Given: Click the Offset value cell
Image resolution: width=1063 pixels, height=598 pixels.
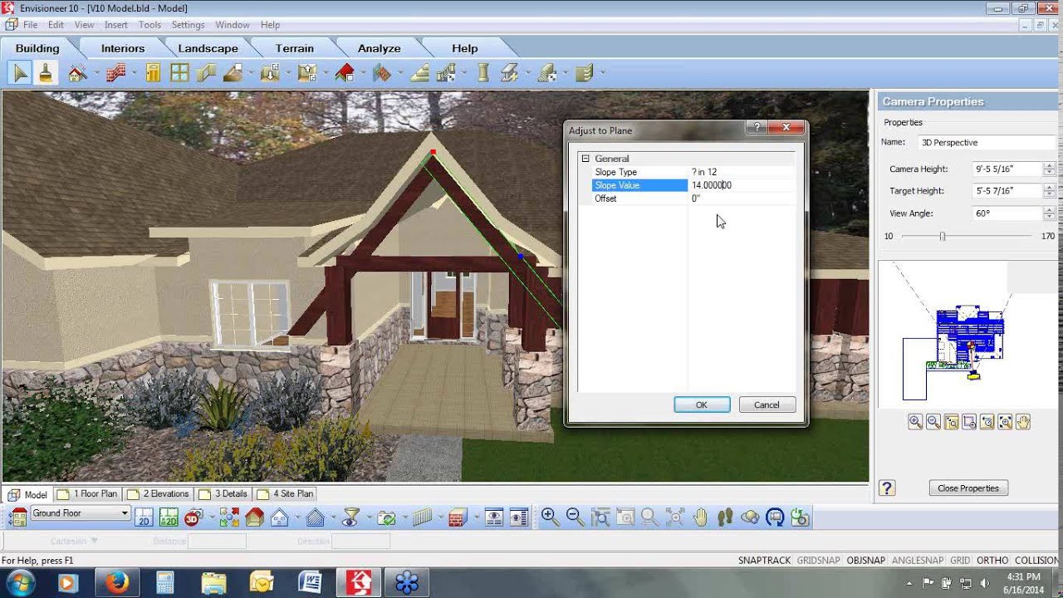Looking at the screenshot, I should click(x=741, y=199).
